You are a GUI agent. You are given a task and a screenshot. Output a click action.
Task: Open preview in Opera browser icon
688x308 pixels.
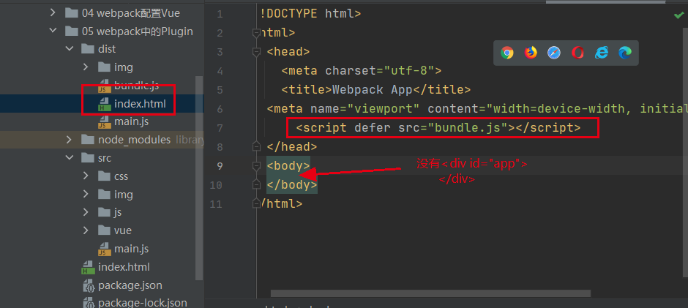pos(578,53)
